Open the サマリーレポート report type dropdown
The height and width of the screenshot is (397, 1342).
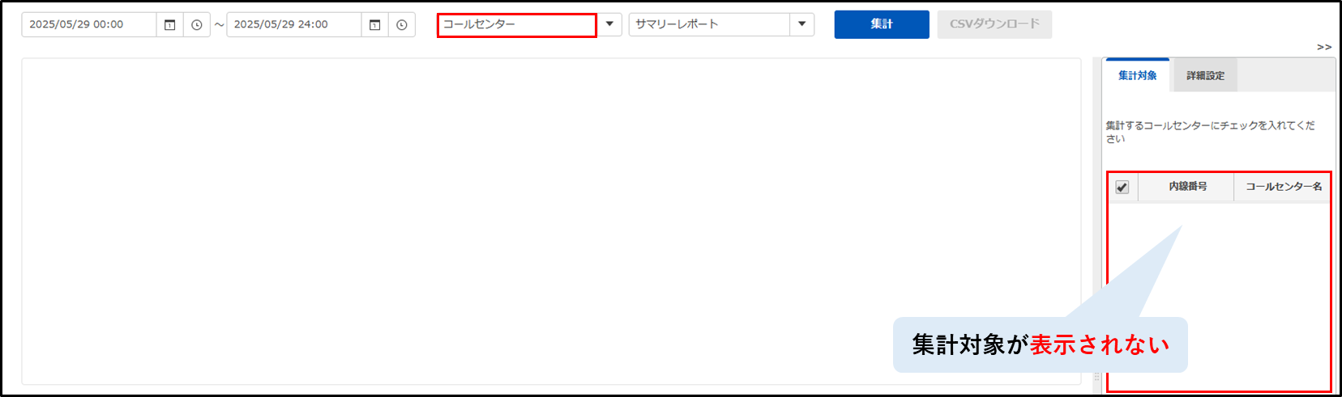pos(709,25)
